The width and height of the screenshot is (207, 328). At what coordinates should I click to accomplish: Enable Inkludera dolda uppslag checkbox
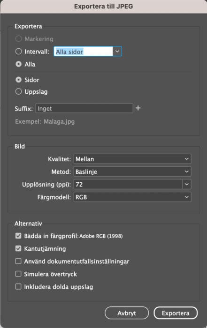point(18,287)
